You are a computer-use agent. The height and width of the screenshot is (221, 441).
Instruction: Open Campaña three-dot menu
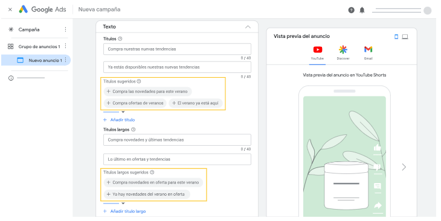point(65,30)
